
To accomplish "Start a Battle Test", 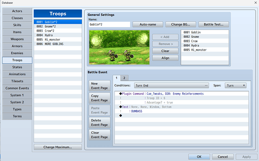I will [x=214, y=24].
